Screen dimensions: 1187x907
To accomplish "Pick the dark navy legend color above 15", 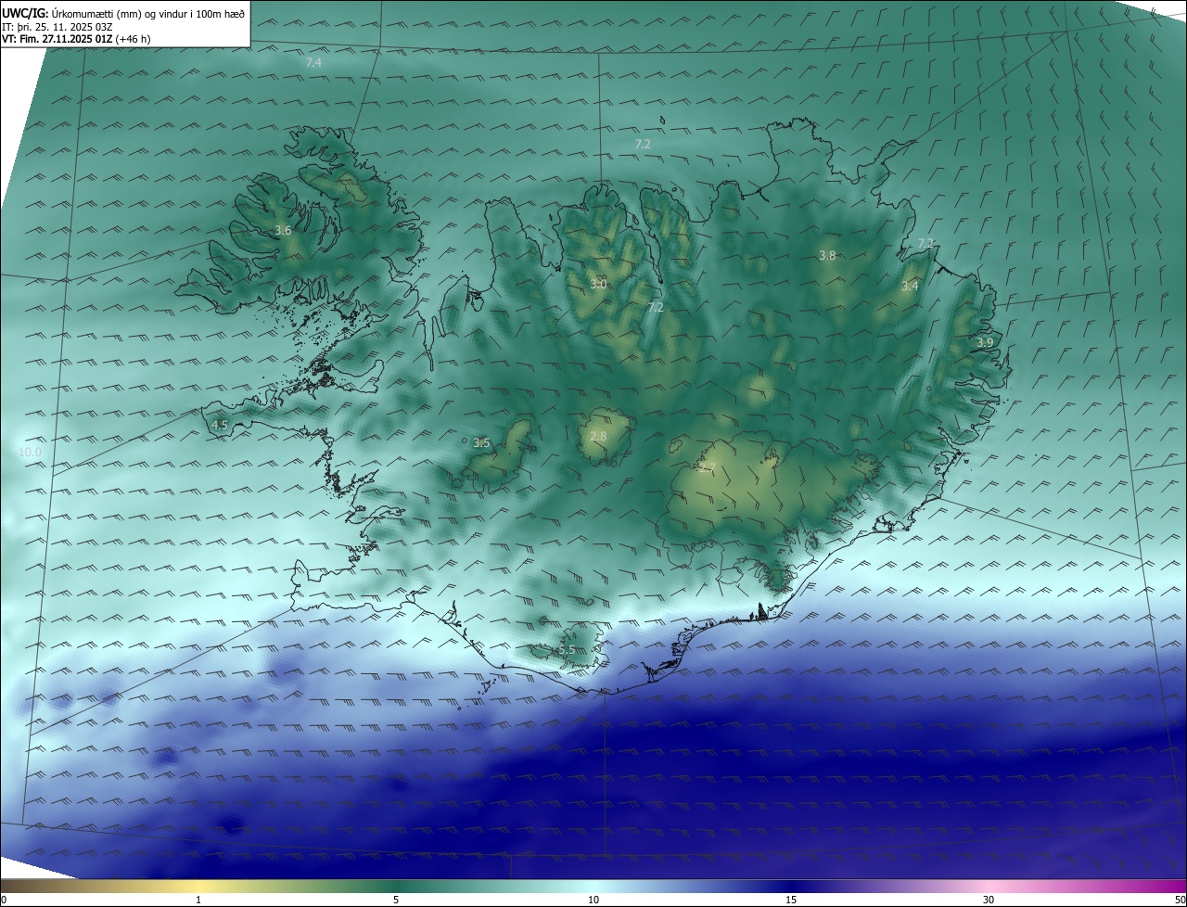I will tap(791, 886).
